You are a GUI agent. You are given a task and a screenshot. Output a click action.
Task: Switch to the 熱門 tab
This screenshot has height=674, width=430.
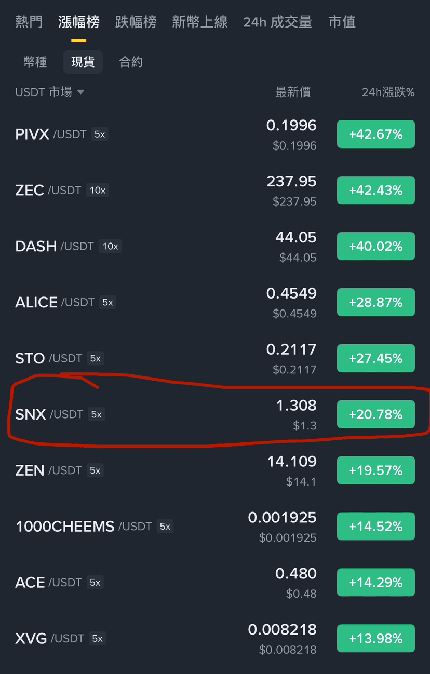[x=29, y=22]
